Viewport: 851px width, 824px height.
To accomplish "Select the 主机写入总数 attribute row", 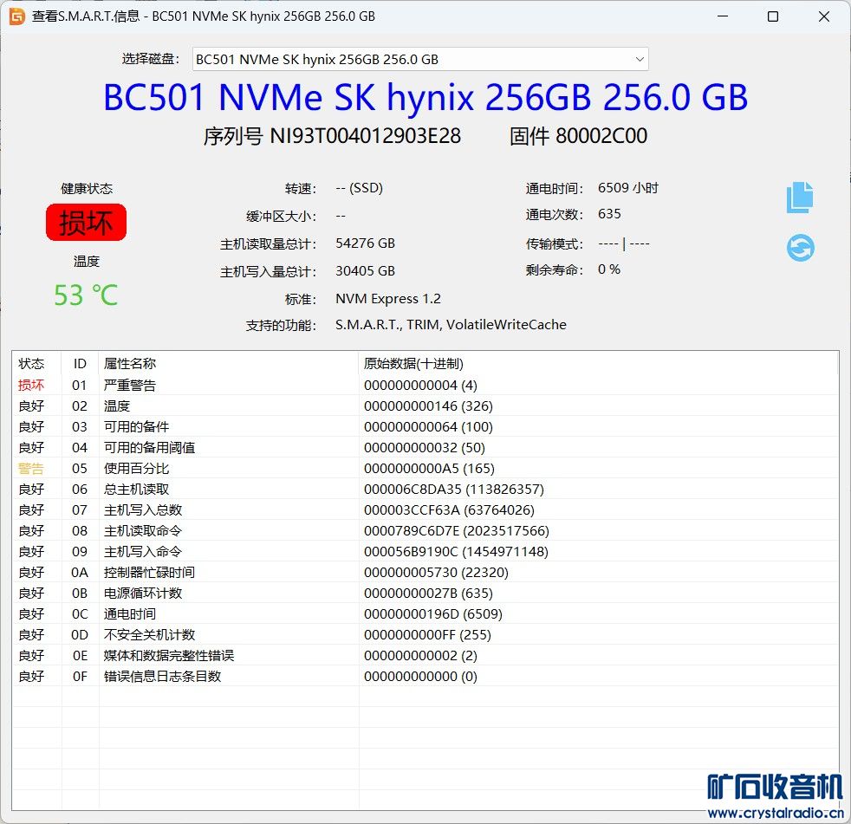I will (425, 510).
